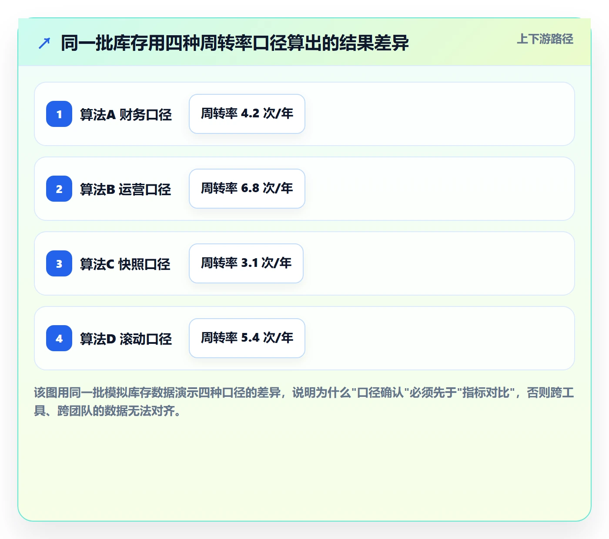The height and width of the screenshot is (539, 609).
Task: Click the 算法A 财务口径 label
Action: (126, 115)
